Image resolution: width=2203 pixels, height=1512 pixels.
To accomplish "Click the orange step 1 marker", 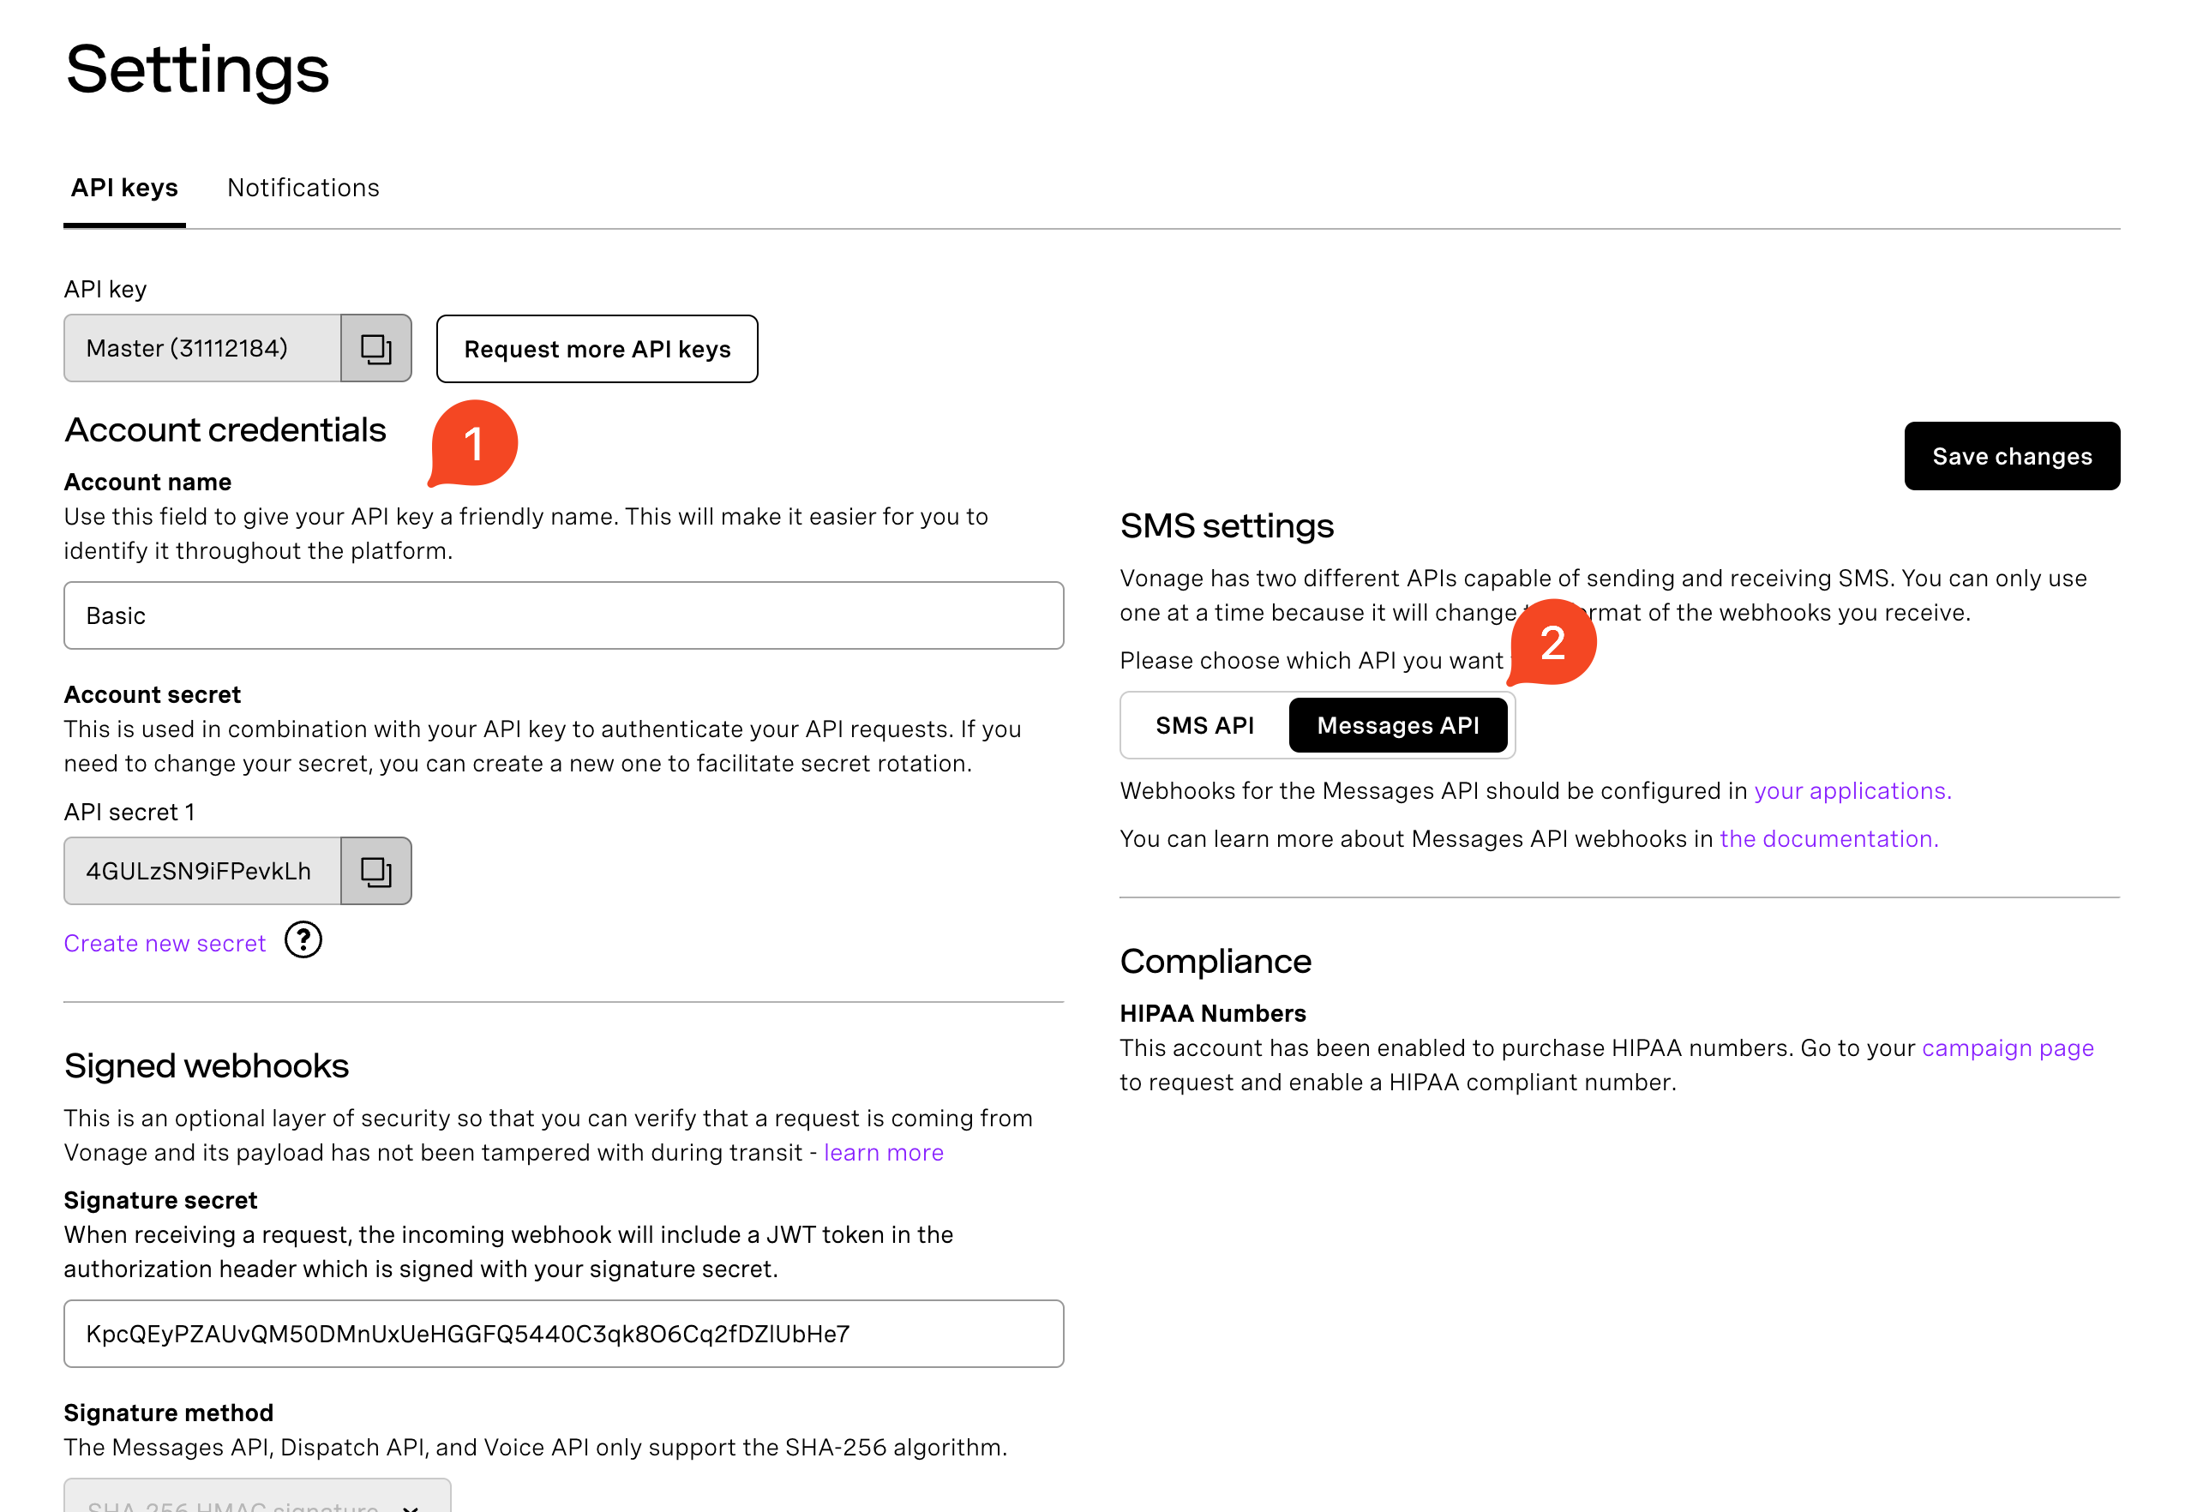I will (474, 444).
